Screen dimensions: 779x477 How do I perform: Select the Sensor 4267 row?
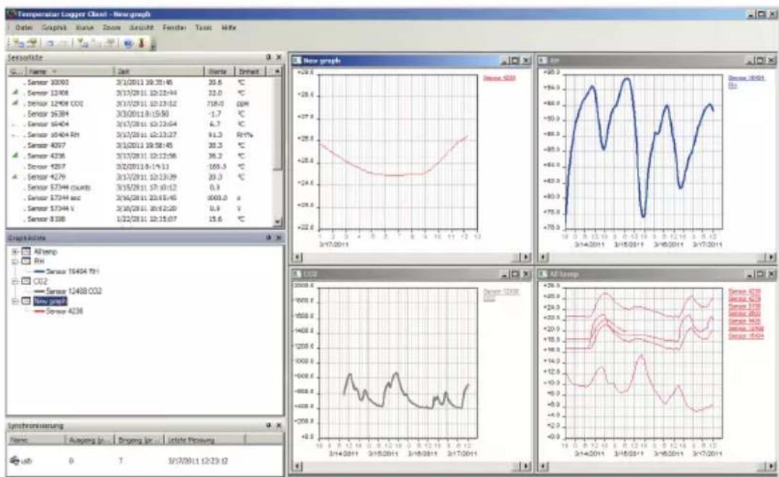click(x=140, y=166)
